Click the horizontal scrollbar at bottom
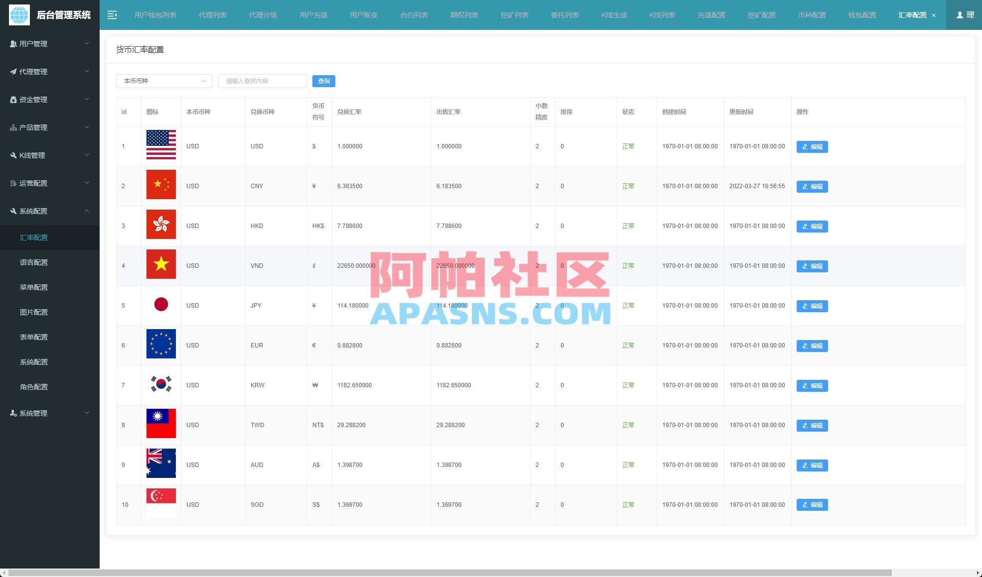 click(448, 573)
